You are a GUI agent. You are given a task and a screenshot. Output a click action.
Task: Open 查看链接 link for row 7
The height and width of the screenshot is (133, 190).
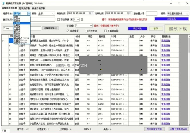(x=166, y=75)
